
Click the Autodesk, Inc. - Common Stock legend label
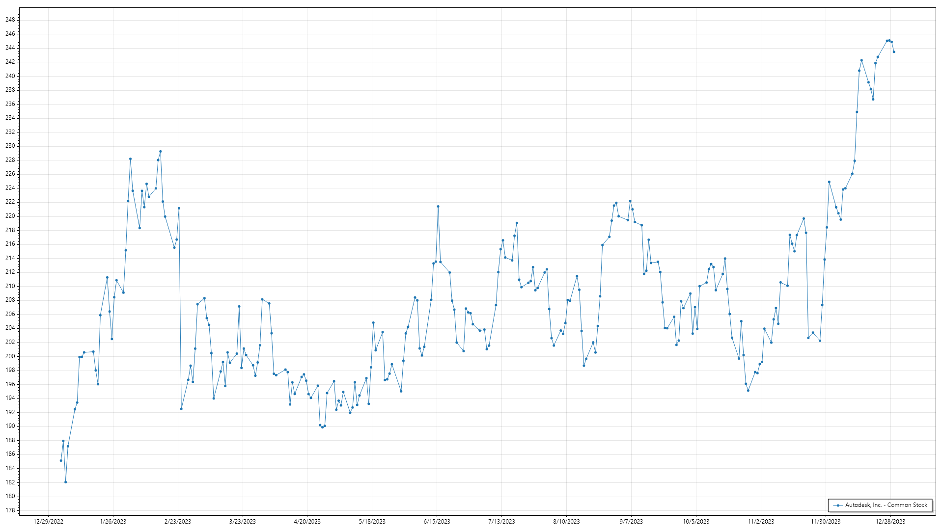click(x=886, y=505)
